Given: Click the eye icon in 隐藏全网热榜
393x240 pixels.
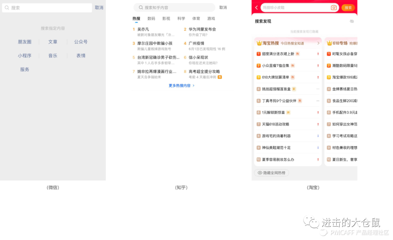Looking at the screenshot, I should tap(260, 173).
